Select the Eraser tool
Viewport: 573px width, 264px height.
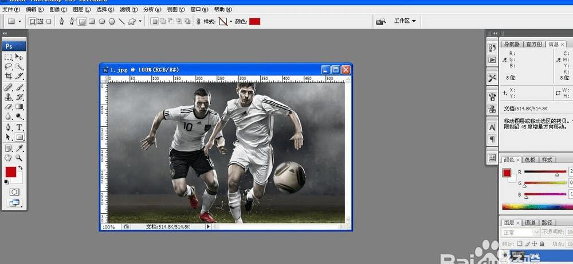tap(8, 107)
